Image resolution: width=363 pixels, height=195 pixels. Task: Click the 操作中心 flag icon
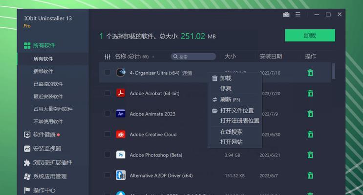click(27, 191)
